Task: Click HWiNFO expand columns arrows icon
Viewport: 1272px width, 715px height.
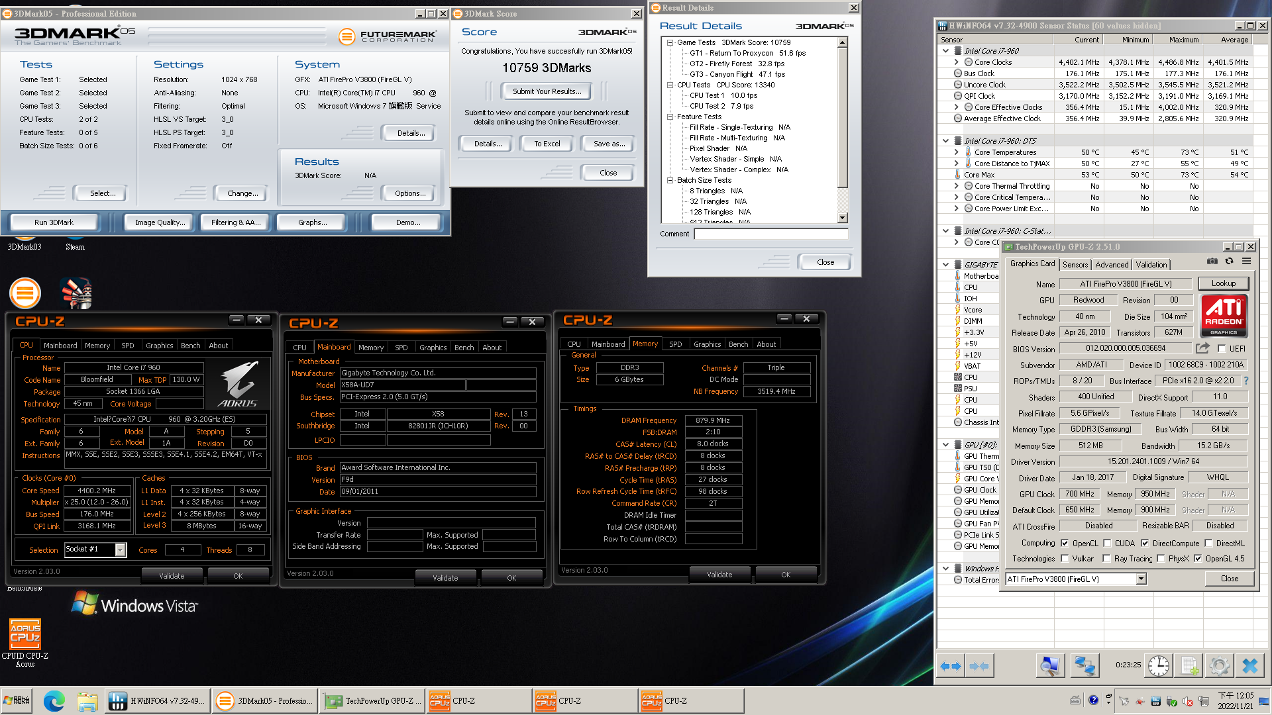Action: (951, 666)
